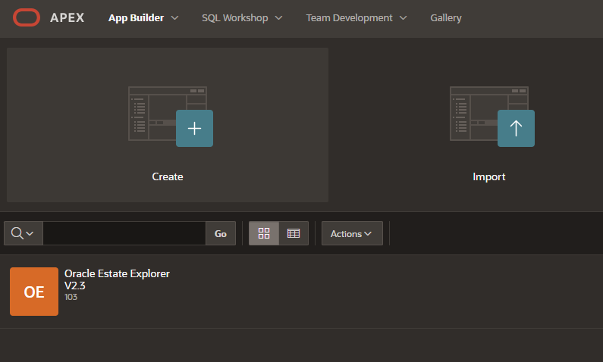Click the Create label

tap(168, 176)
